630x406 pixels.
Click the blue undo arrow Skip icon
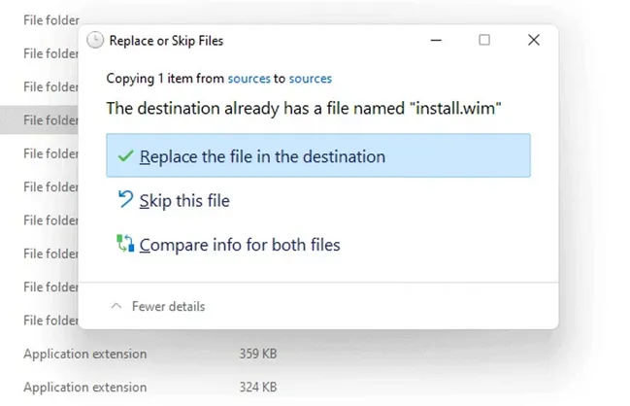pos(124,200)
